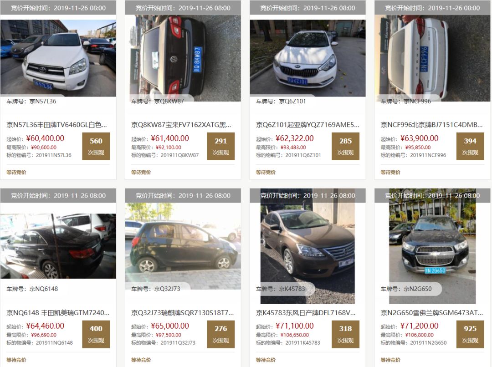Open the black Camry 京NQ6148 photo

[x=58, y=246]
